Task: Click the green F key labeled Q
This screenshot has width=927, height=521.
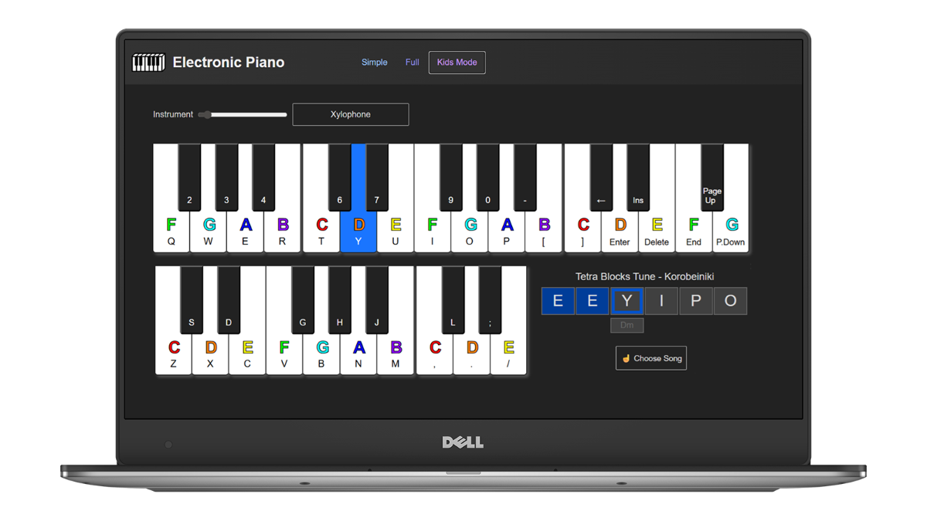Action: [x=171, y=232]
